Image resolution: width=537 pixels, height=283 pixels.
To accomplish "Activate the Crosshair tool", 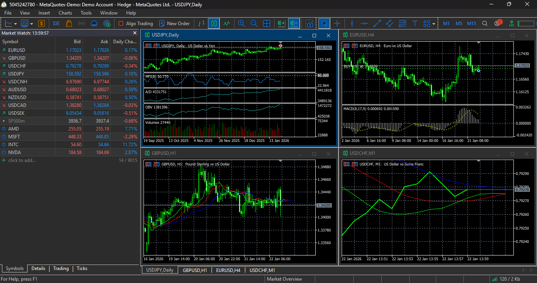I will pyautogui.click(x=337, y=23).
